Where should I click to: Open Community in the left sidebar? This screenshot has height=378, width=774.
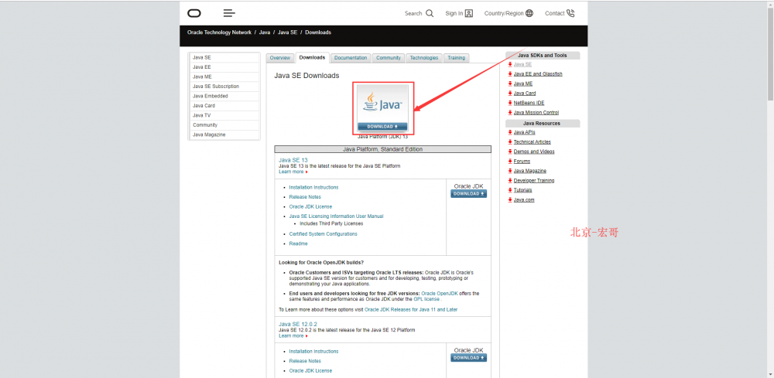click(x=224, y=125)
